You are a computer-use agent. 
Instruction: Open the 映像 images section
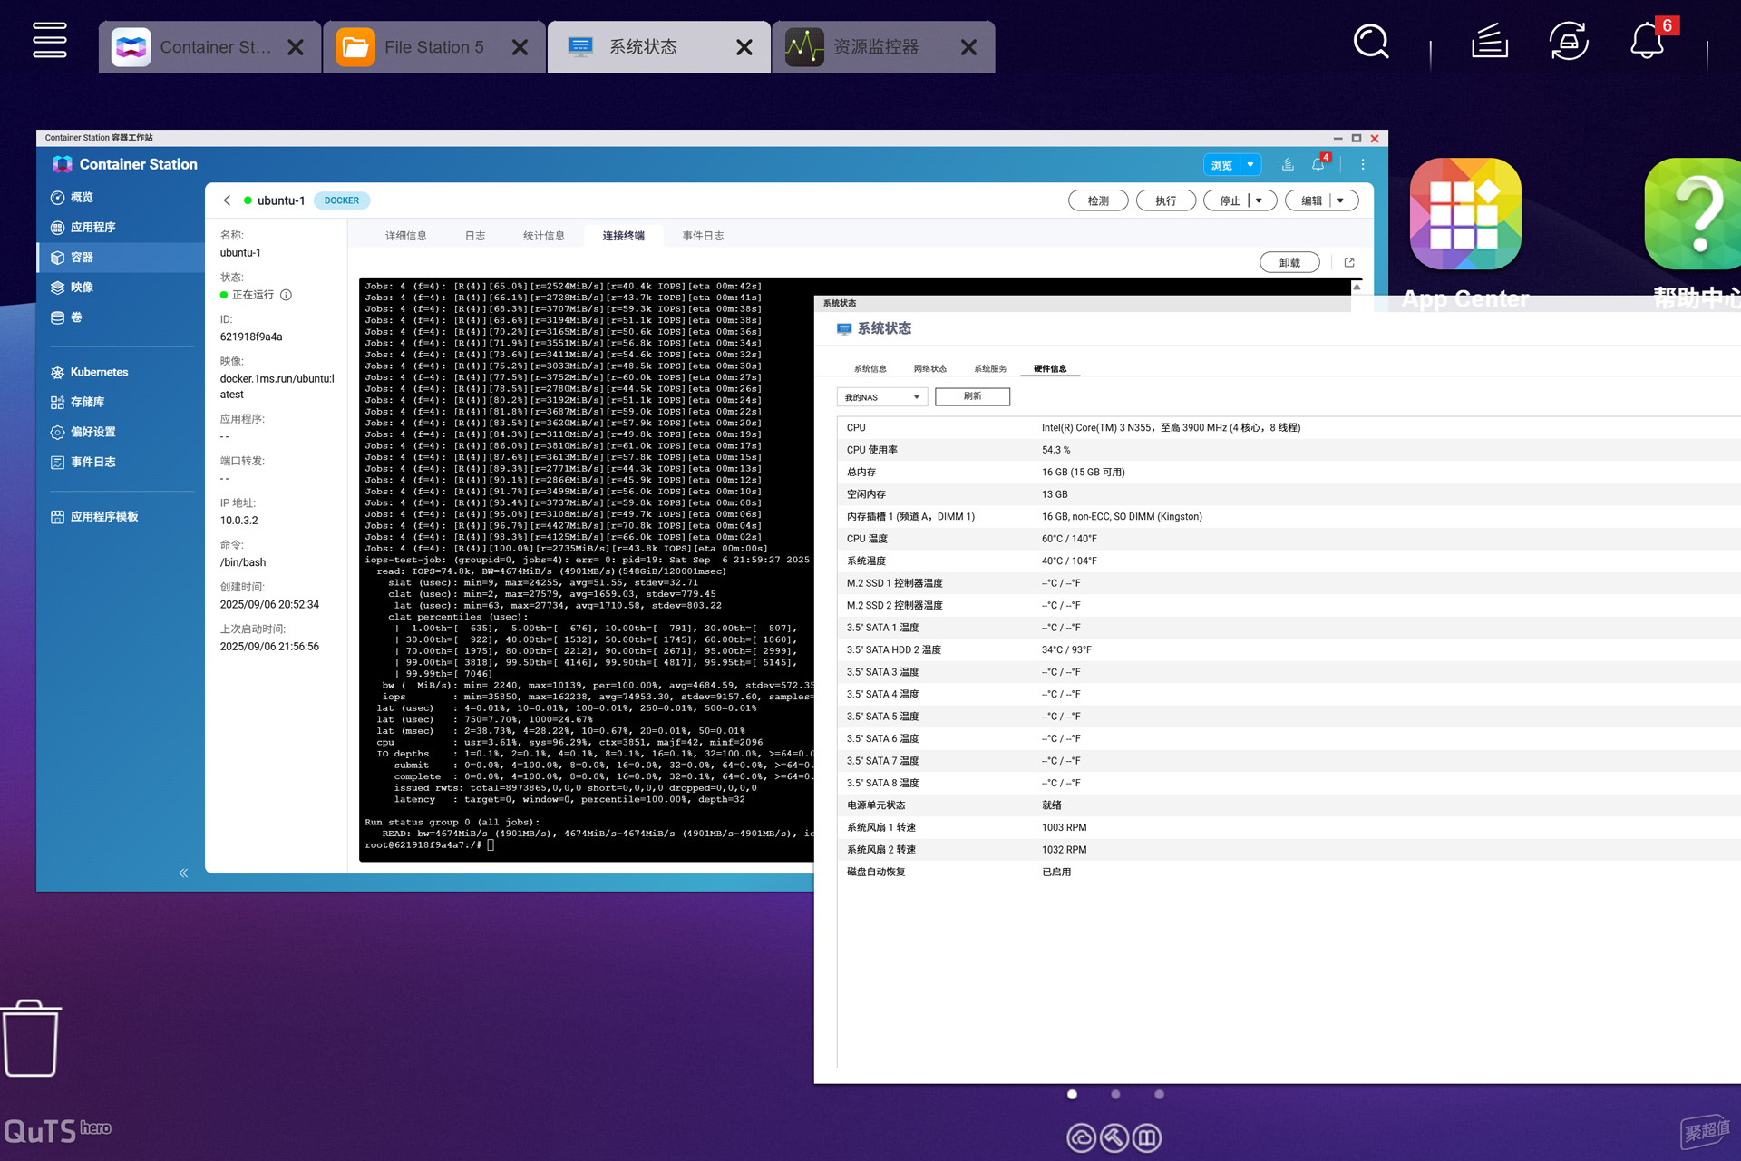pyautogui.click(x=81, y=288)
